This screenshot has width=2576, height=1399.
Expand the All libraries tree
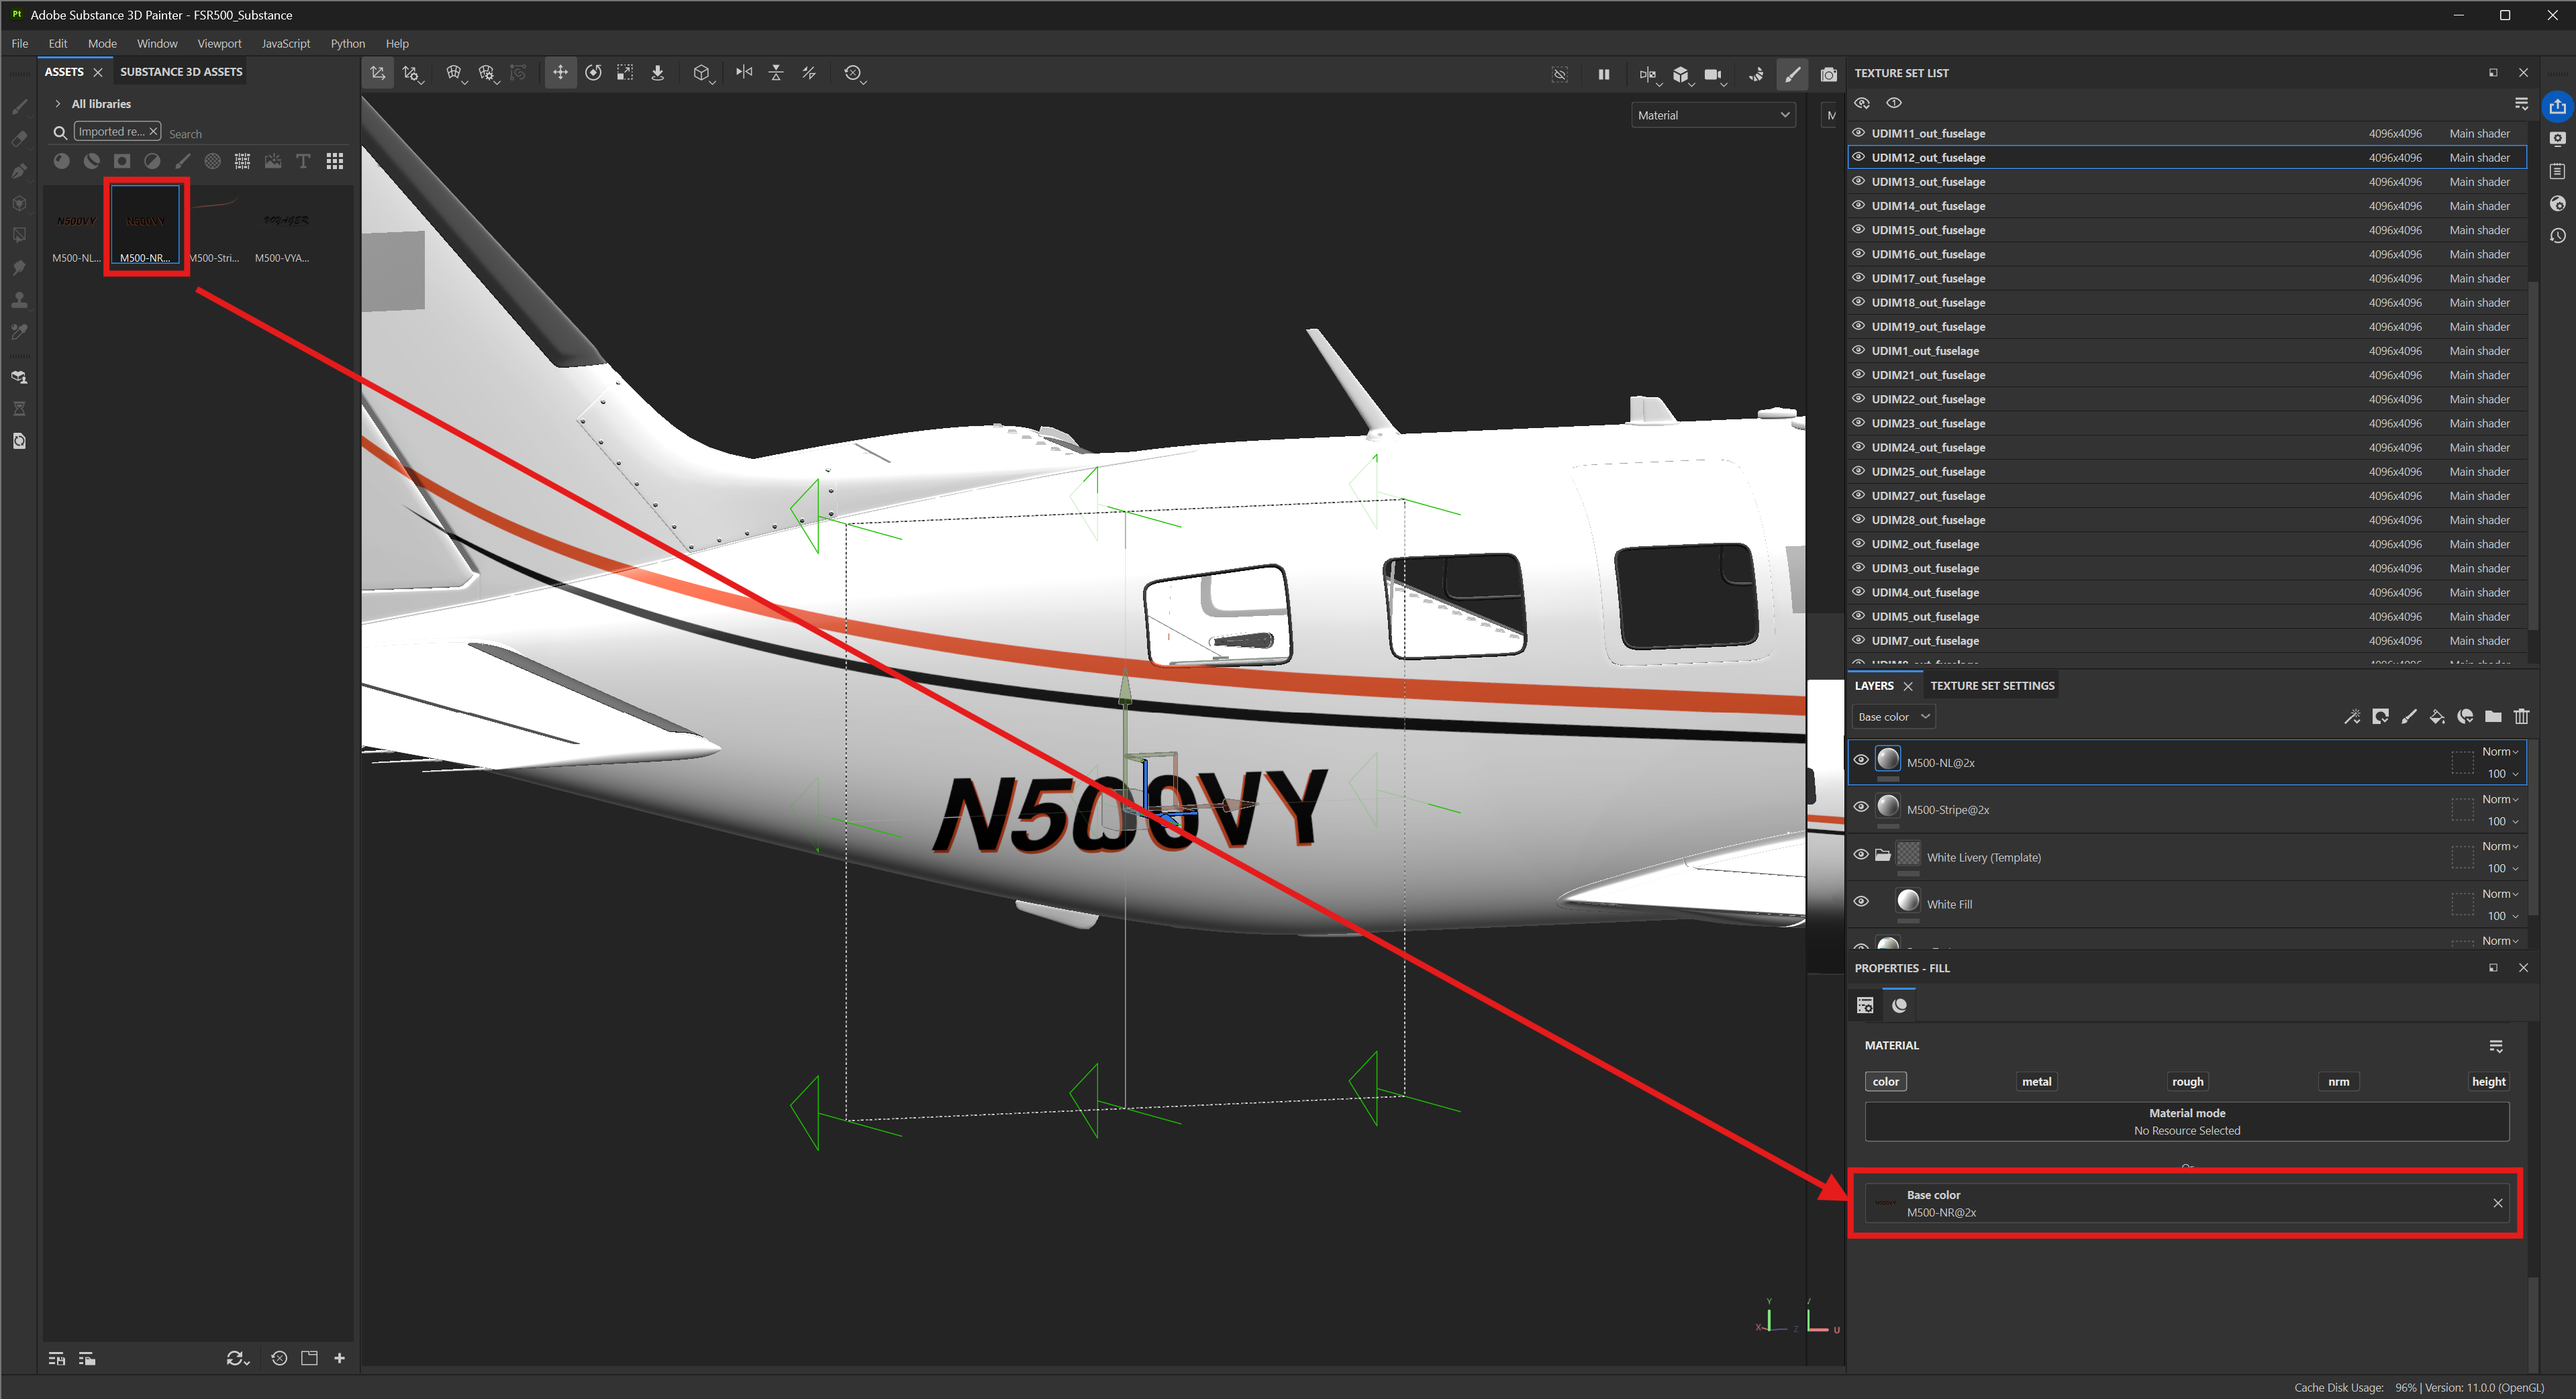coord(58,104)
